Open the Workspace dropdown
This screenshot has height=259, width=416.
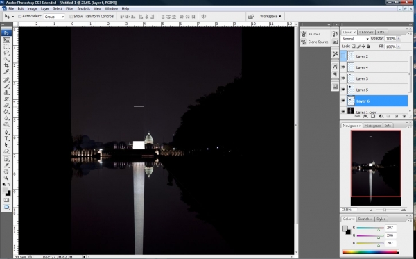pyautogui.click(x=270, y=17)
